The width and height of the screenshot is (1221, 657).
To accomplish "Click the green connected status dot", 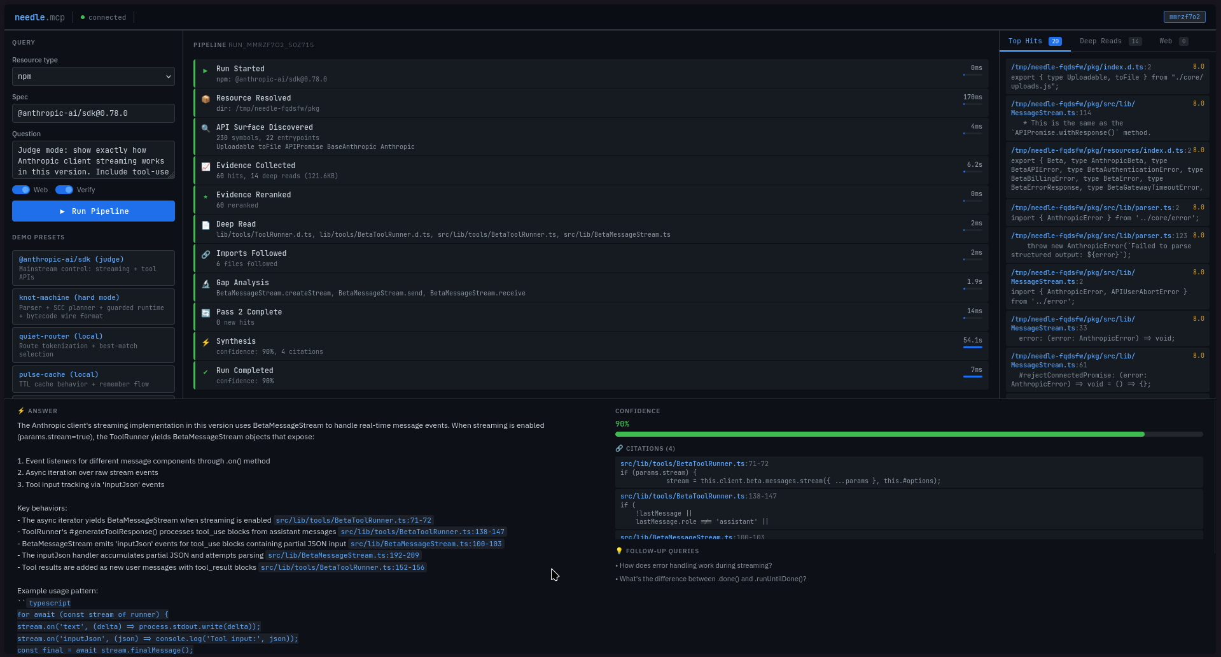I will pos(83,17).
